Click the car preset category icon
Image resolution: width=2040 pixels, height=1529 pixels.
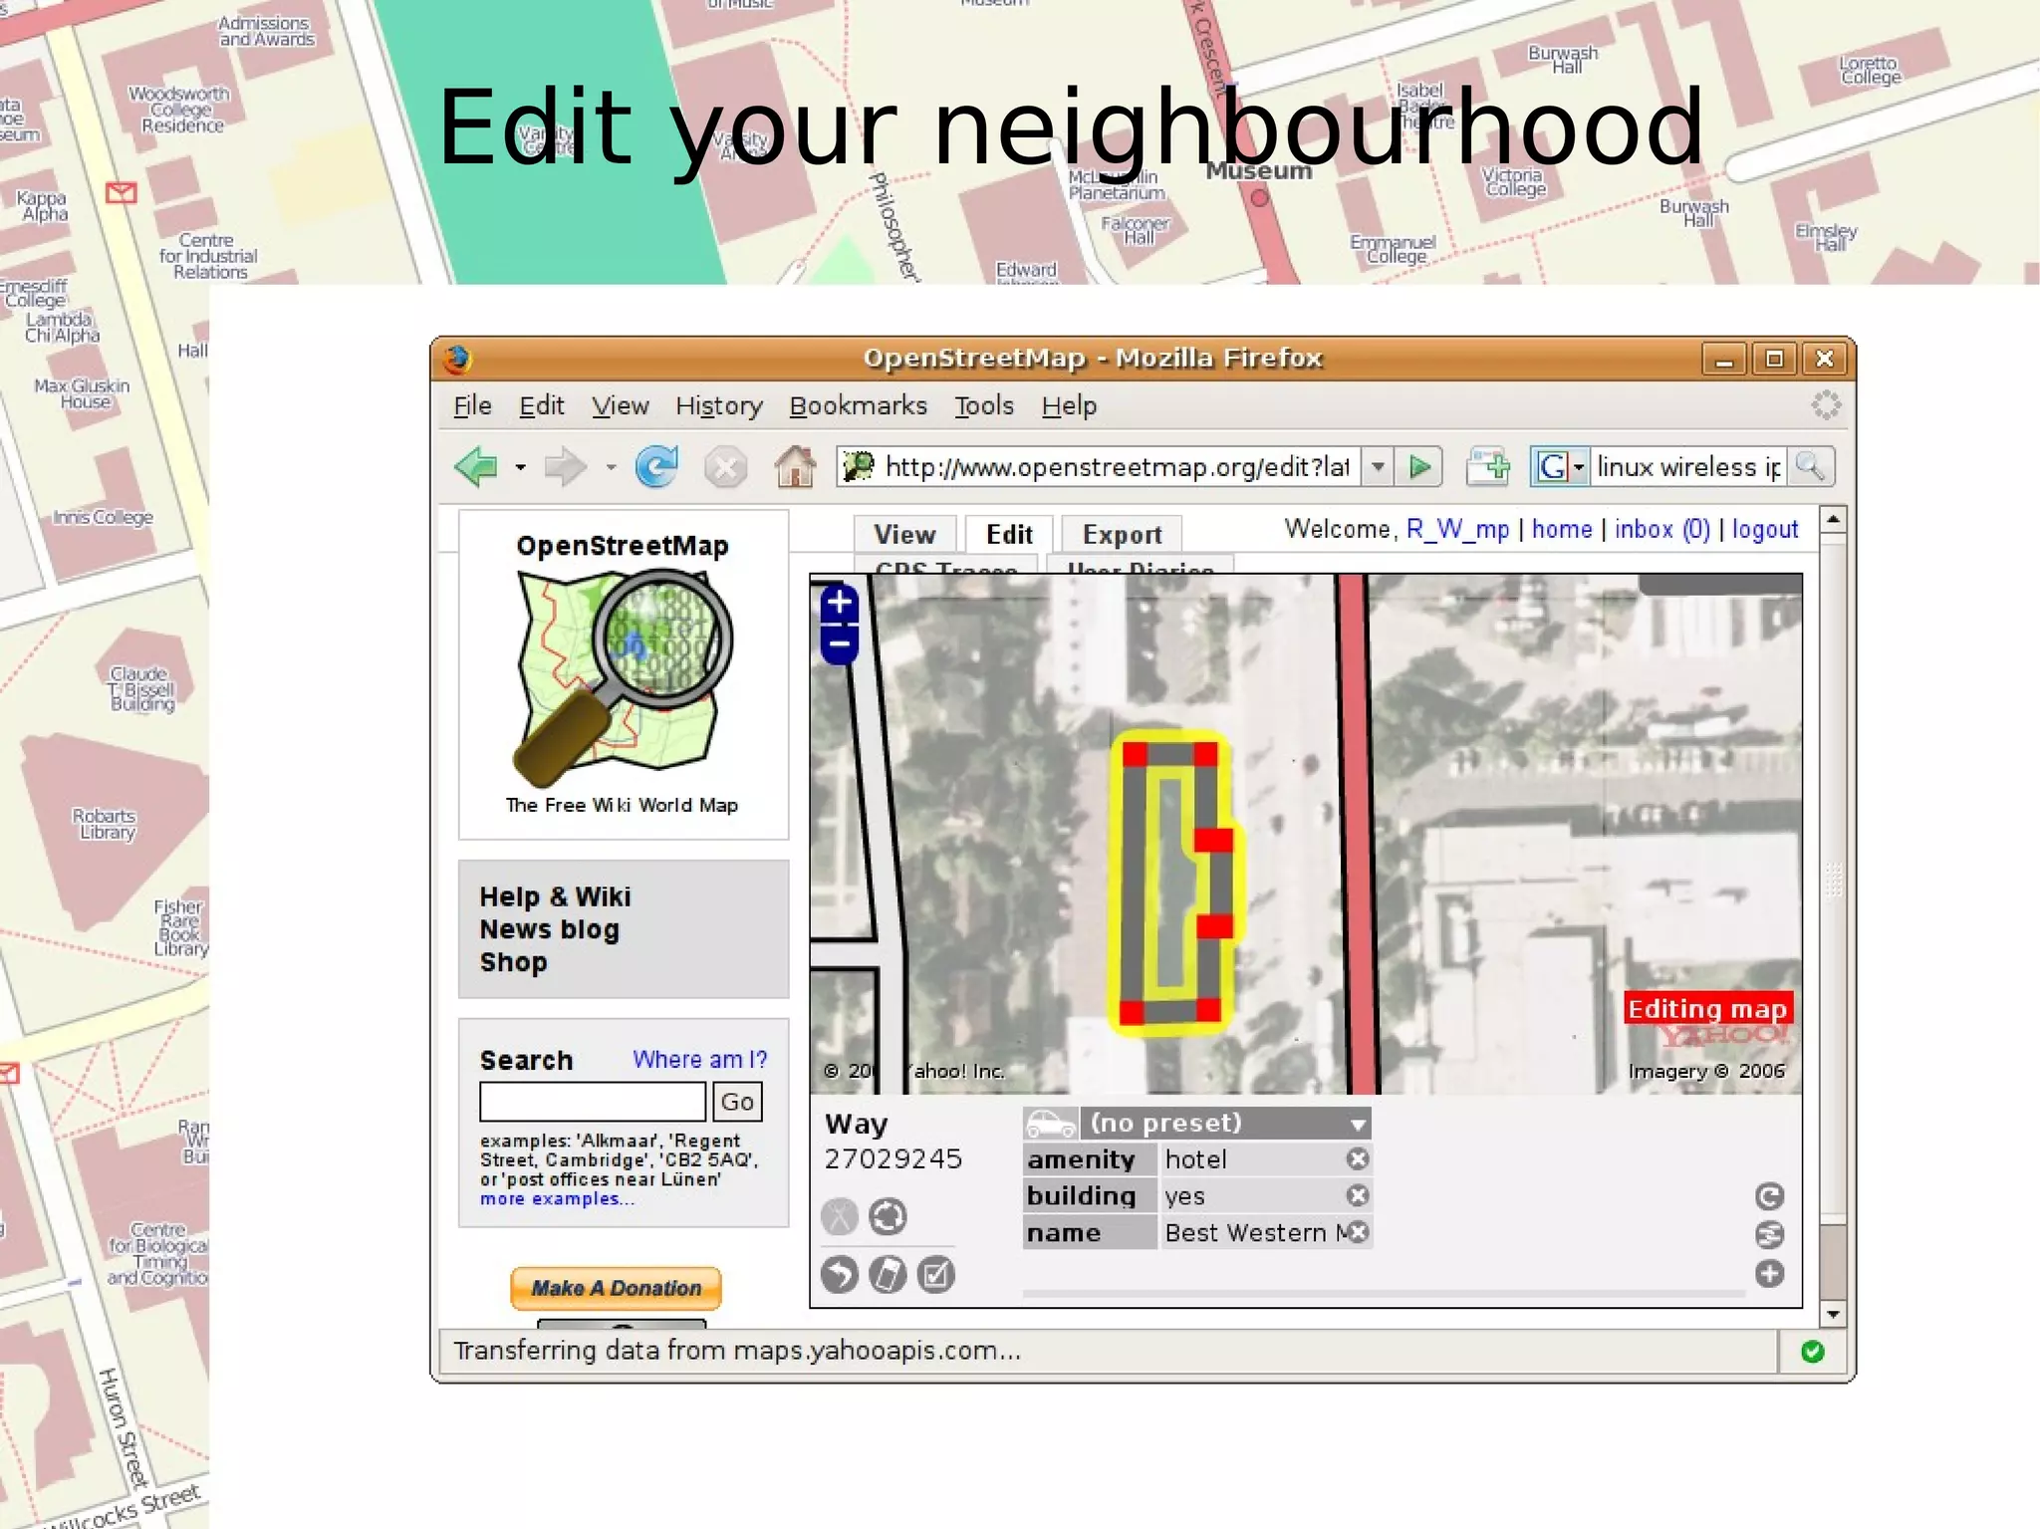(x=1050, y=1124)
